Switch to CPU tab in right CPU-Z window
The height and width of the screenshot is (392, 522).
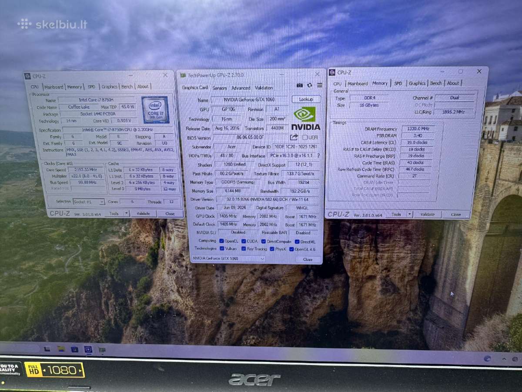click(x=338, y=84)
